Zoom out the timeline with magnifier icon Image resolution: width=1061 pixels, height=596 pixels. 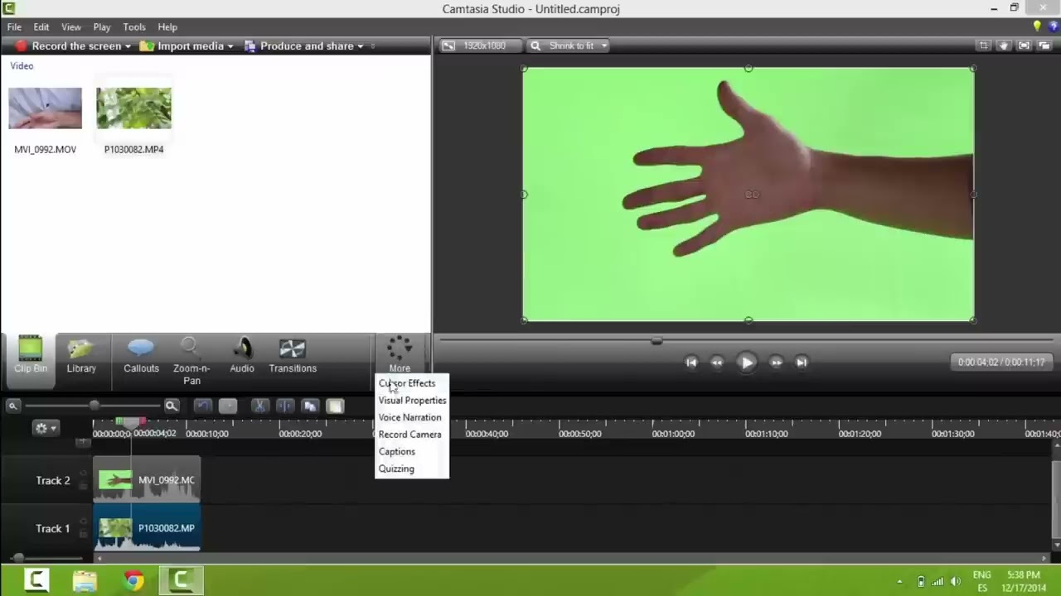13,406
